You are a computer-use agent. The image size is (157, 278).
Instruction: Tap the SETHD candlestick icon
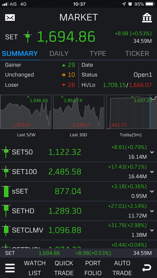(6, 211)
